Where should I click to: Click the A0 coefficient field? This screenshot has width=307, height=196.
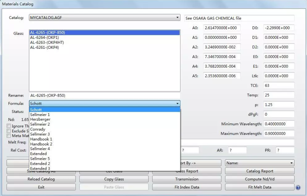click(x=222, y=28)
